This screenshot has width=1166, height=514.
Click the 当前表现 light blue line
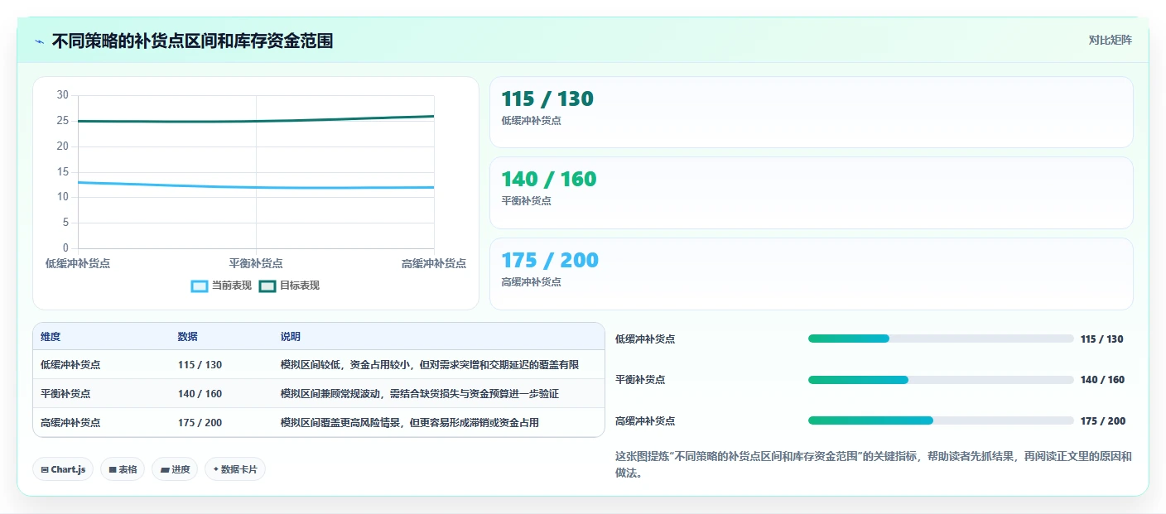coord(256,187)
